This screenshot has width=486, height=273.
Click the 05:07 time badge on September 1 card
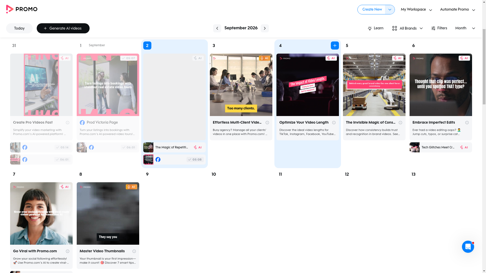[x=129, y=58]
